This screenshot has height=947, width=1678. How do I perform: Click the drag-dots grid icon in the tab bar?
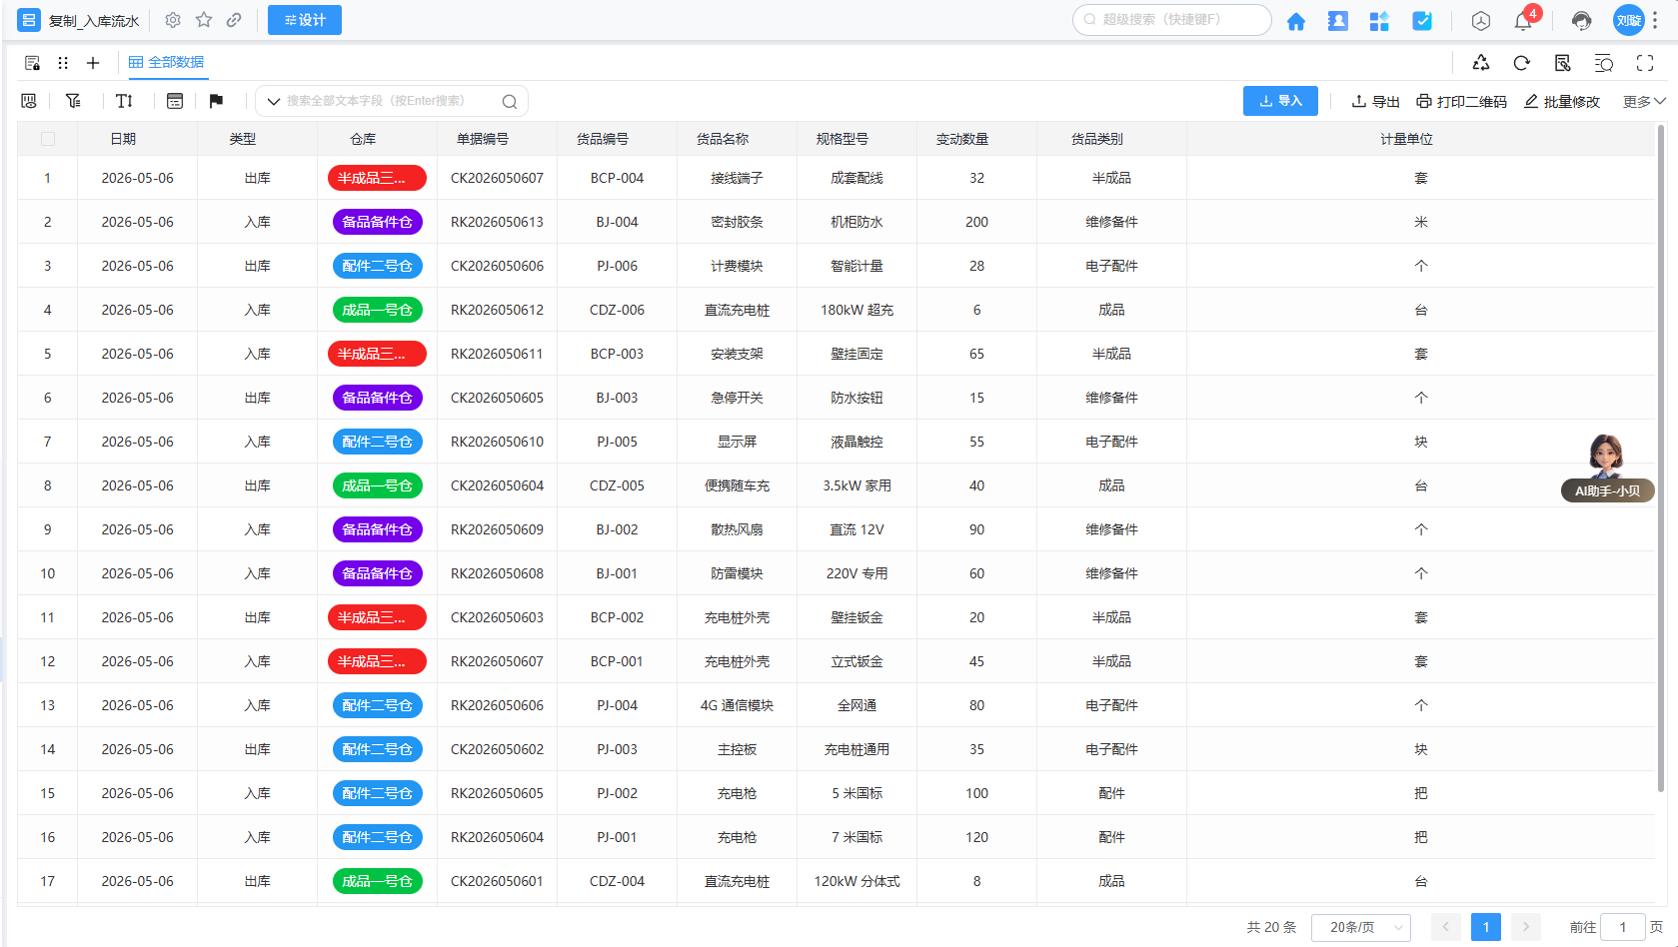tap(63, 63)
